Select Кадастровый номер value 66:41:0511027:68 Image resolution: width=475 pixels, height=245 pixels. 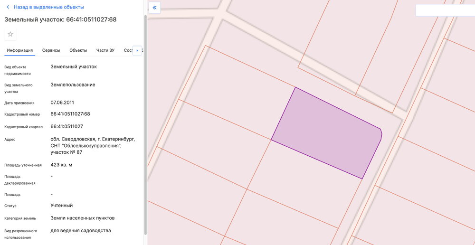tap(70, 114)
